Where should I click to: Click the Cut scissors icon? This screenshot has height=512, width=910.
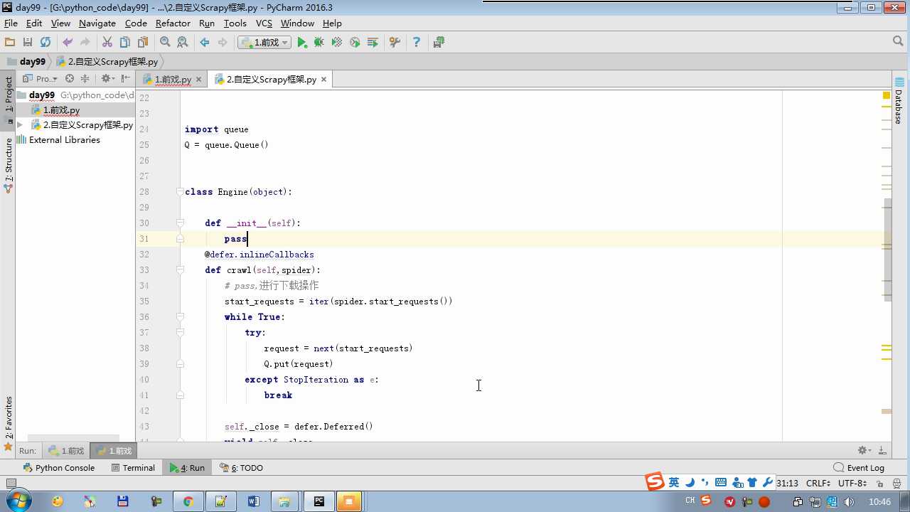[x=107, y=43]
